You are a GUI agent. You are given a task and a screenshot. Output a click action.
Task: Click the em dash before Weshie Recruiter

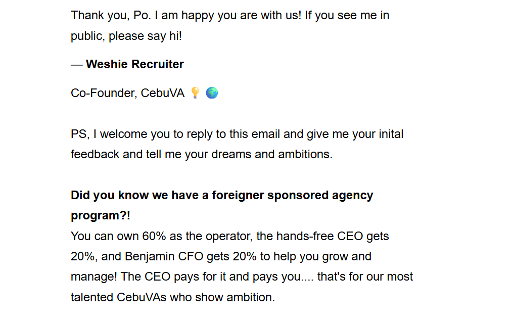(x=76, y=64)
